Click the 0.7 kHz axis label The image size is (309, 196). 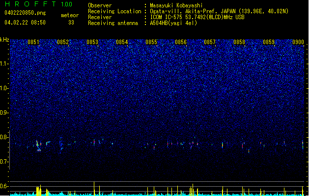(x=4, y=162)
